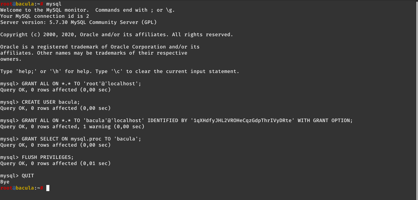
Task: Click the bacula password string in the GRANT statement
Action: click(242, 121)
